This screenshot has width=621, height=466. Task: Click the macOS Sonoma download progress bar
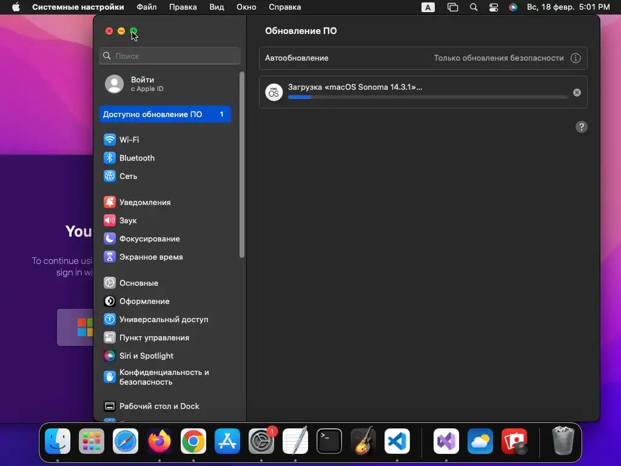click(428, 97)
